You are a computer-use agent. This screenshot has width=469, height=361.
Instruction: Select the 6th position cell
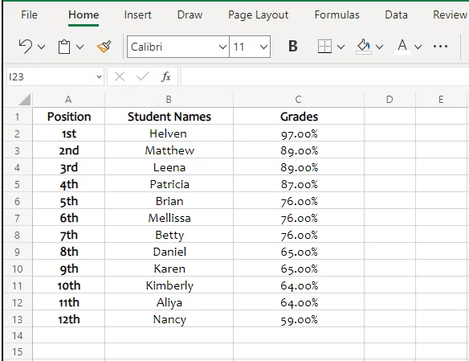[69, 218]
